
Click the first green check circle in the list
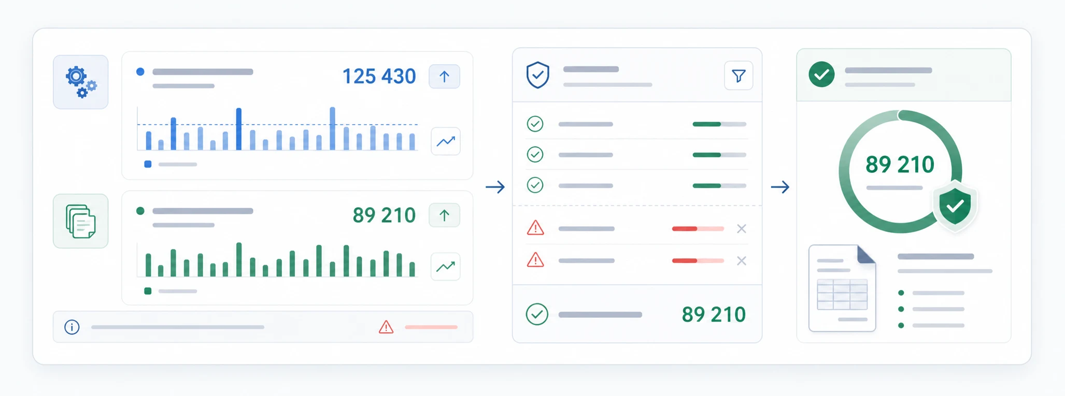[535, 124]
